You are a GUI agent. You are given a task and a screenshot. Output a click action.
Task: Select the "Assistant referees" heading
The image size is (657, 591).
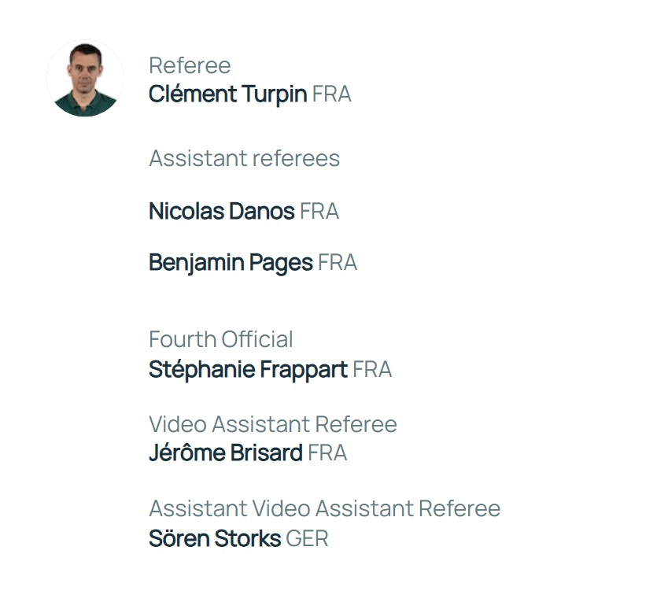click(244, 158)
